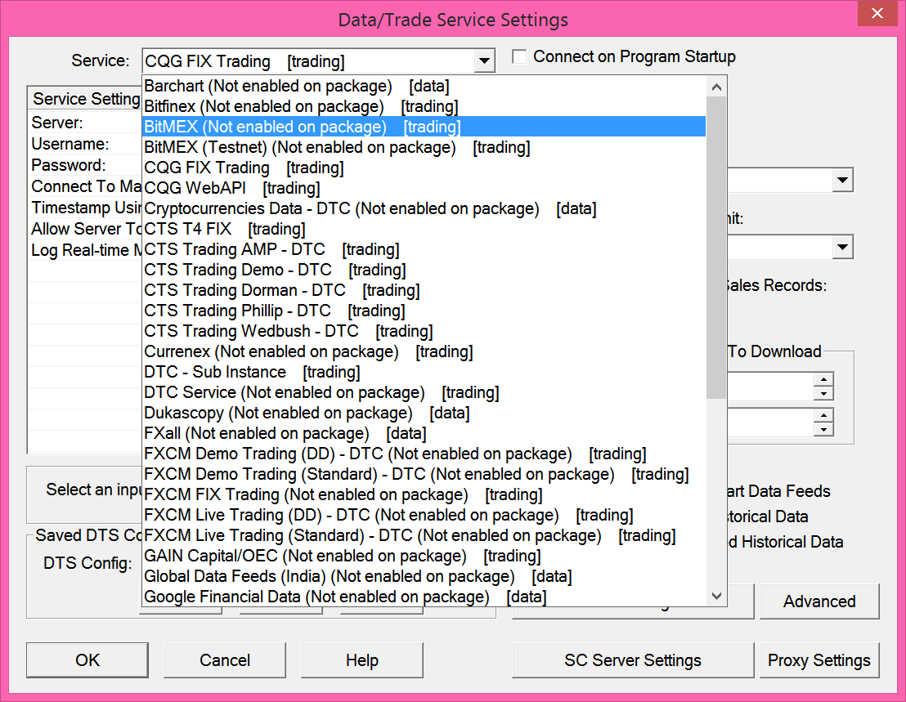Viewport: 906px width, 702px height.
Task: Click the service list scrollbar thumb
Action: click(716, 247)
